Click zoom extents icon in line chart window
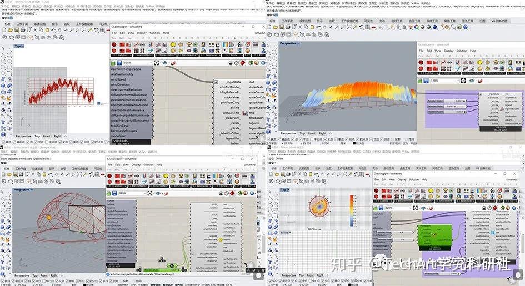Screen dimensions: 525x286 (x=156, y=63)
